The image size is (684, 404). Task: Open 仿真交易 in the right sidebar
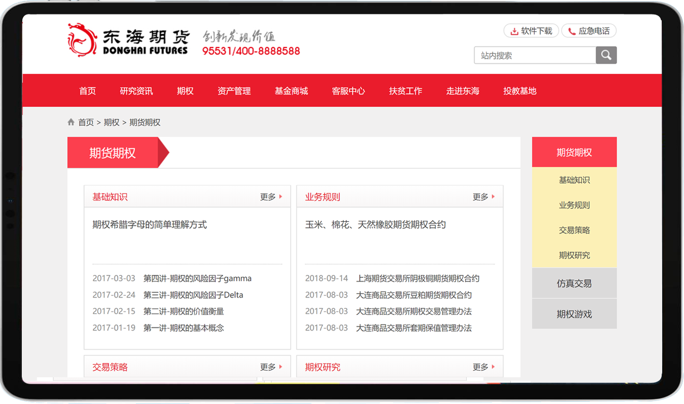[574, 284]
